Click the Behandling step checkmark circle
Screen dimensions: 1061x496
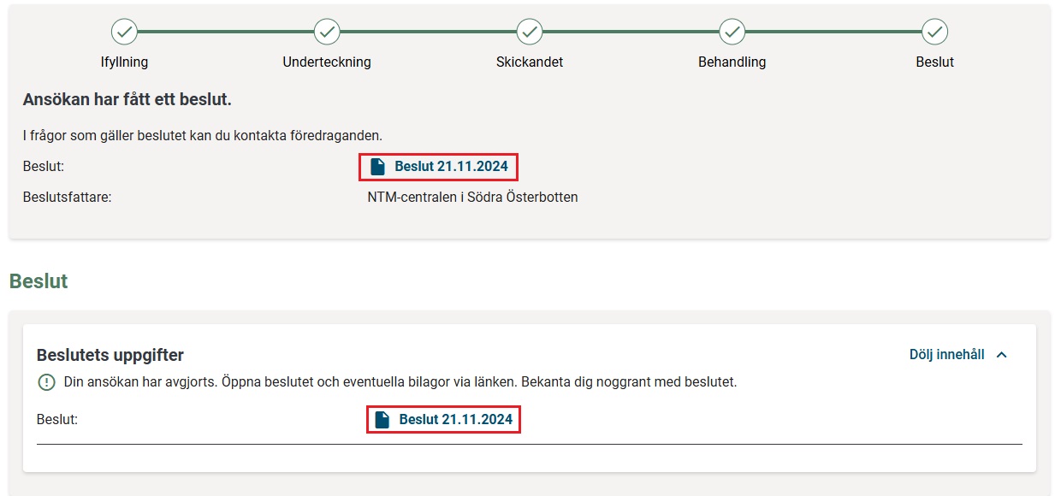(732, 32)
